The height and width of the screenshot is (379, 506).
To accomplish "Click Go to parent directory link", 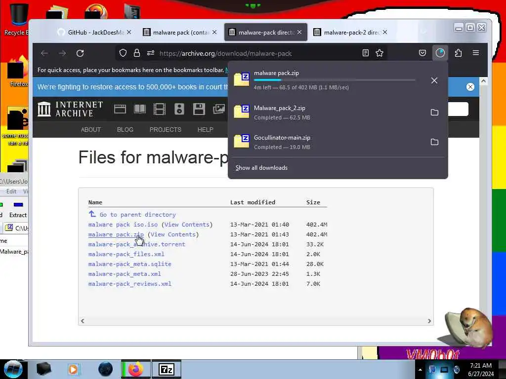I will coord(137,215).
